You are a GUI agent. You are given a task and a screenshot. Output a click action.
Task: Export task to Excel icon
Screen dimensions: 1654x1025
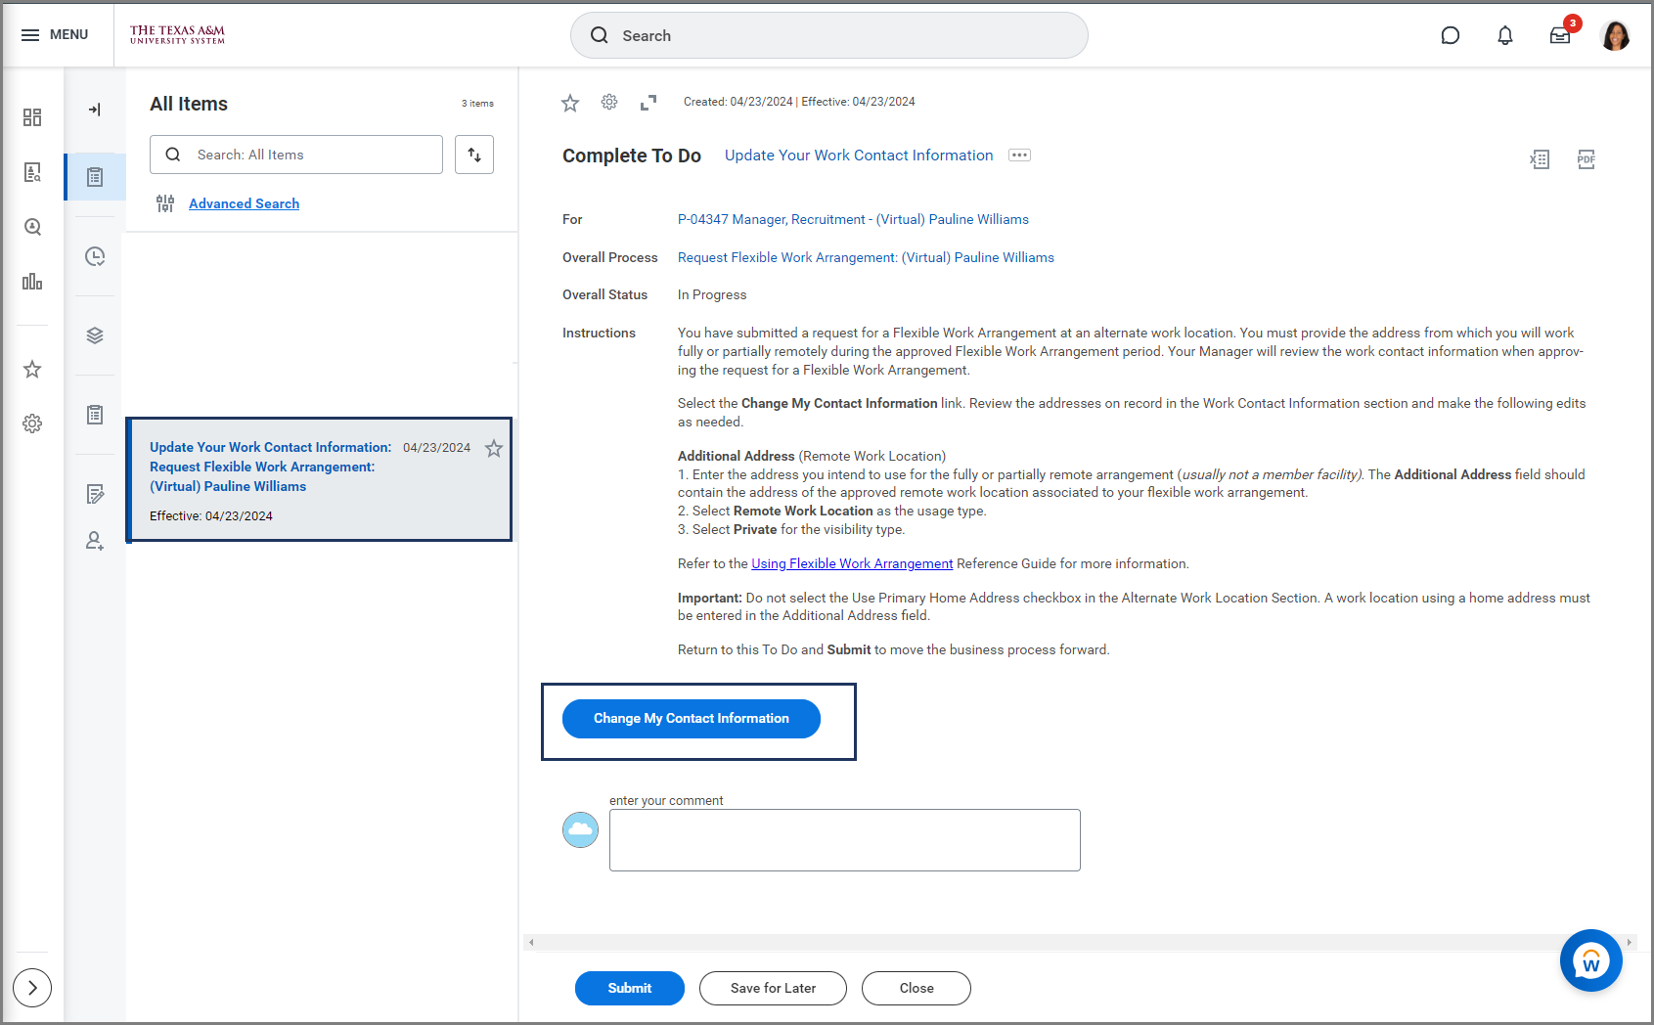(1540, 159)
